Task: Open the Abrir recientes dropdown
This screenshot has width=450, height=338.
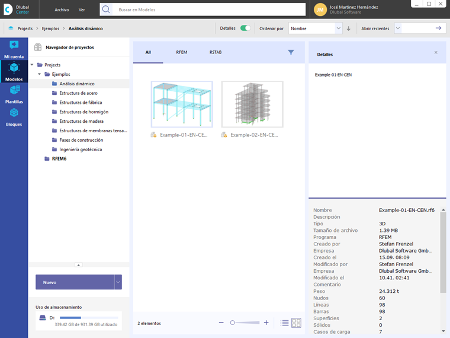Action: pyautogui.click(x=398, y=28)
